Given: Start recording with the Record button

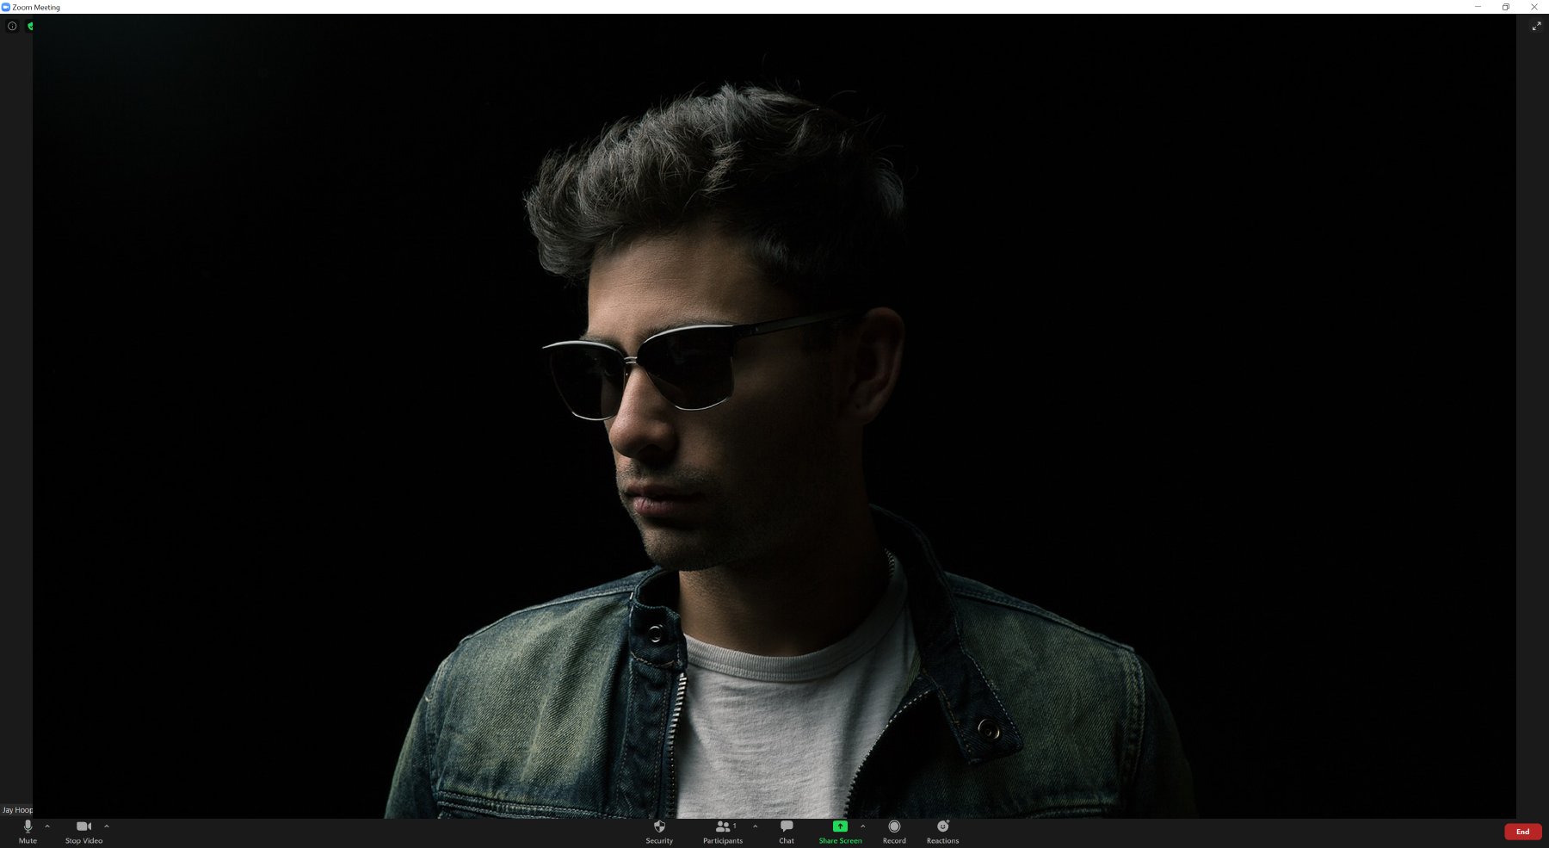Looking at the screenshot, I should click(x=894, y=832).
